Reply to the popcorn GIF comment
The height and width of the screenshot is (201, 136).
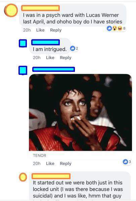[65, 163]
